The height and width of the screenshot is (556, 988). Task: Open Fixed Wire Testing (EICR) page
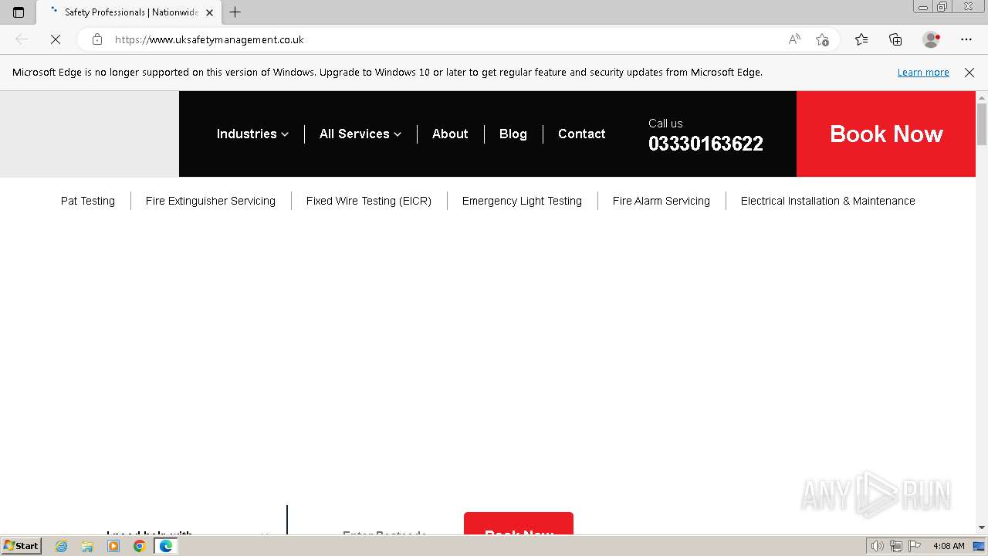click(369, 201)
